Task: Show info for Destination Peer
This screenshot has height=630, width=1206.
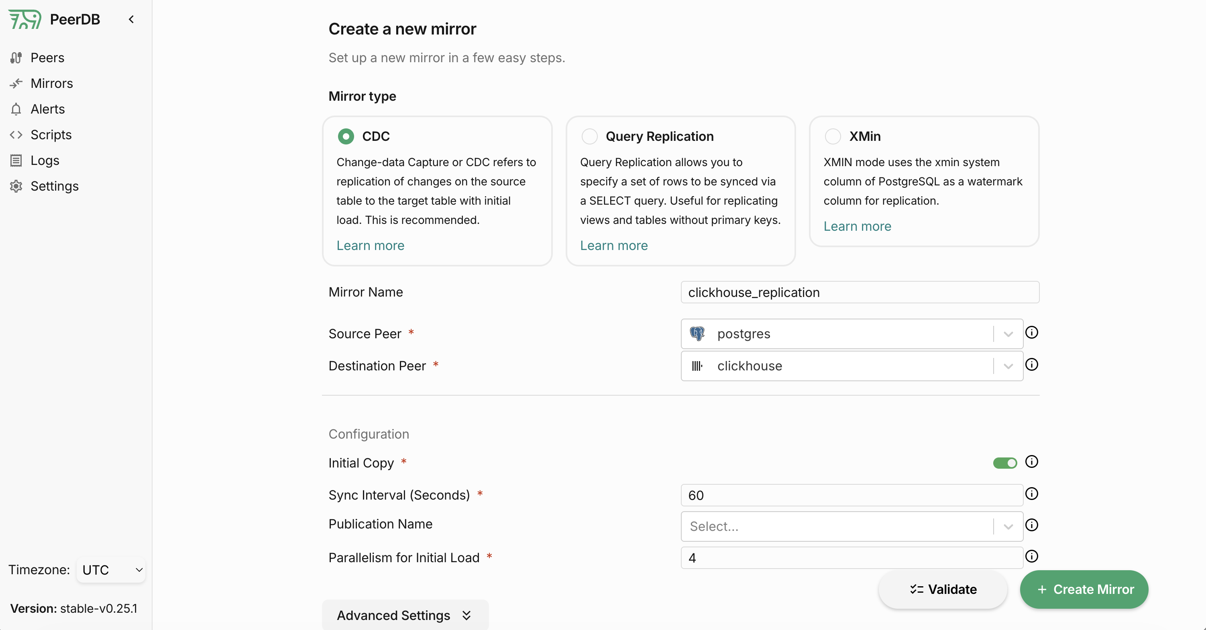Action: pos(1032,364)
